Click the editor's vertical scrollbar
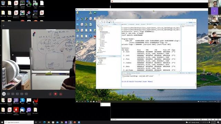Screen dimensions: 221x124 pos(181,48)
